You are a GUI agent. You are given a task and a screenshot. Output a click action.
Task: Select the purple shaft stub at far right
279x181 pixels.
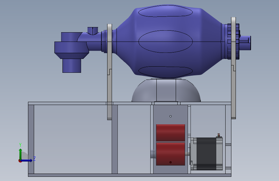click(245, 43)
